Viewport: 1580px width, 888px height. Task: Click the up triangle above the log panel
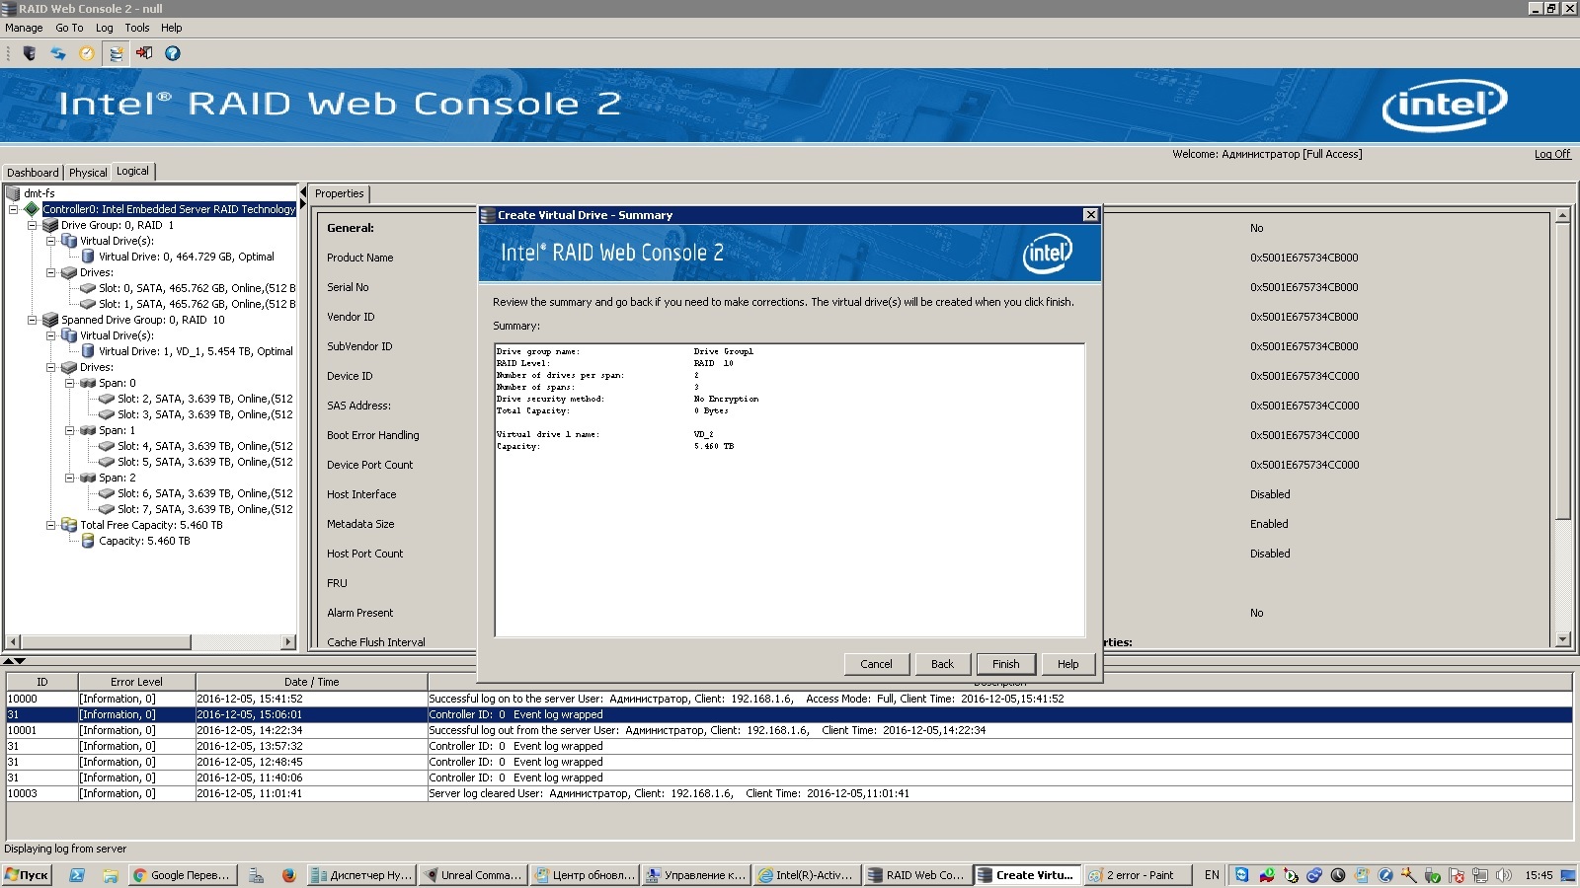[x=8, y=661]
